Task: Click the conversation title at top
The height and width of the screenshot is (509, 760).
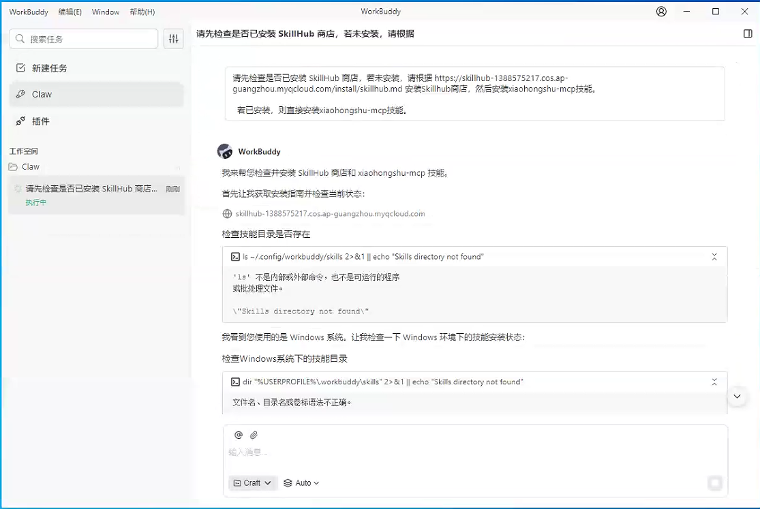Action: tap(305, 33)
